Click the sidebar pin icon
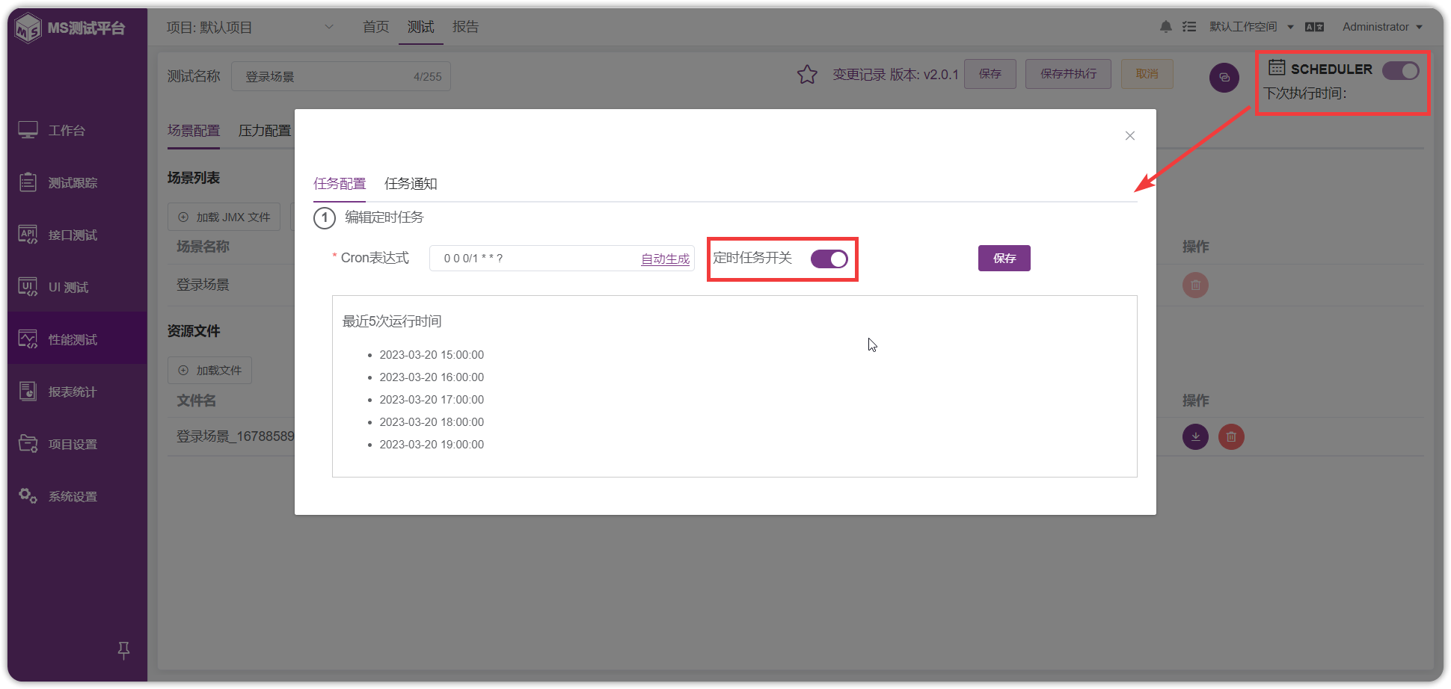The width and height of the screenshot is (1451, 689). point(124,650)
